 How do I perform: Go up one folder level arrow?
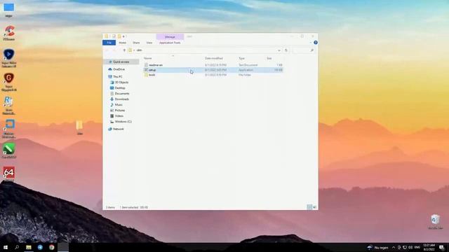pyautogui.click(x=124, y=50)
